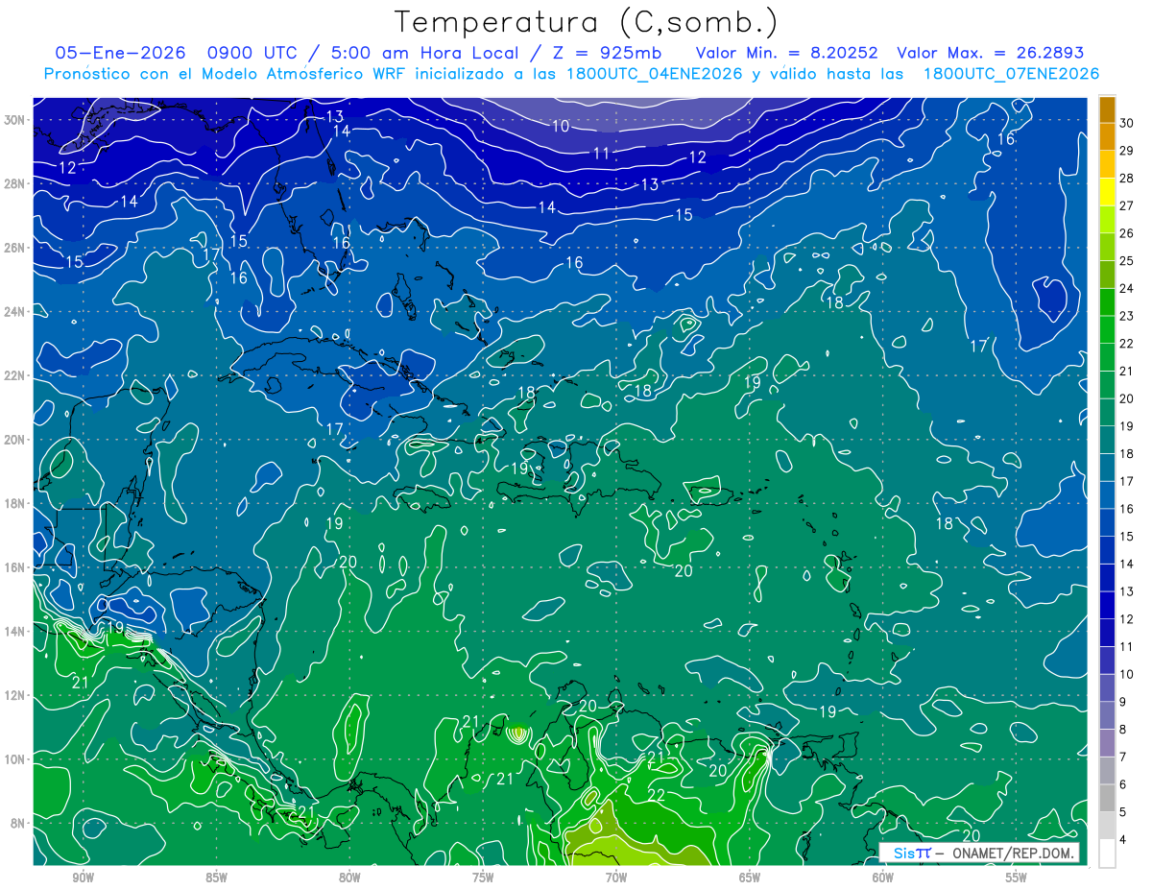
Task: Click the '14N' latitude axis label
Action: [x=15, y=631]
